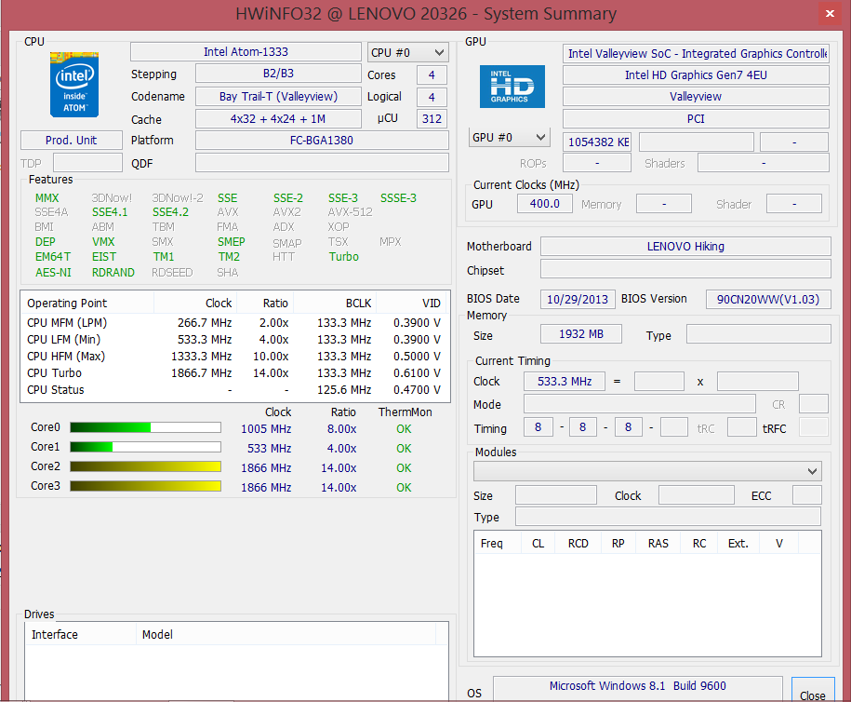This screenshot has height=702, width=851.
Task: Select the CPU Turbo operating point row
Action: point(234,373)
